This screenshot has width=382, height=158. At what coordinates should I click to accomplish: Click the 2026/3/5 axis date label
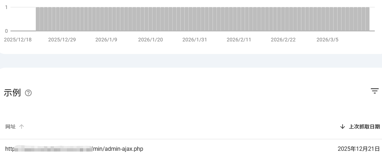tap(327, 40)
